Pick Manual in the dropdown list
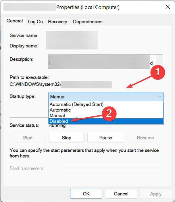The image size is (175, 202). pos(57,116)
